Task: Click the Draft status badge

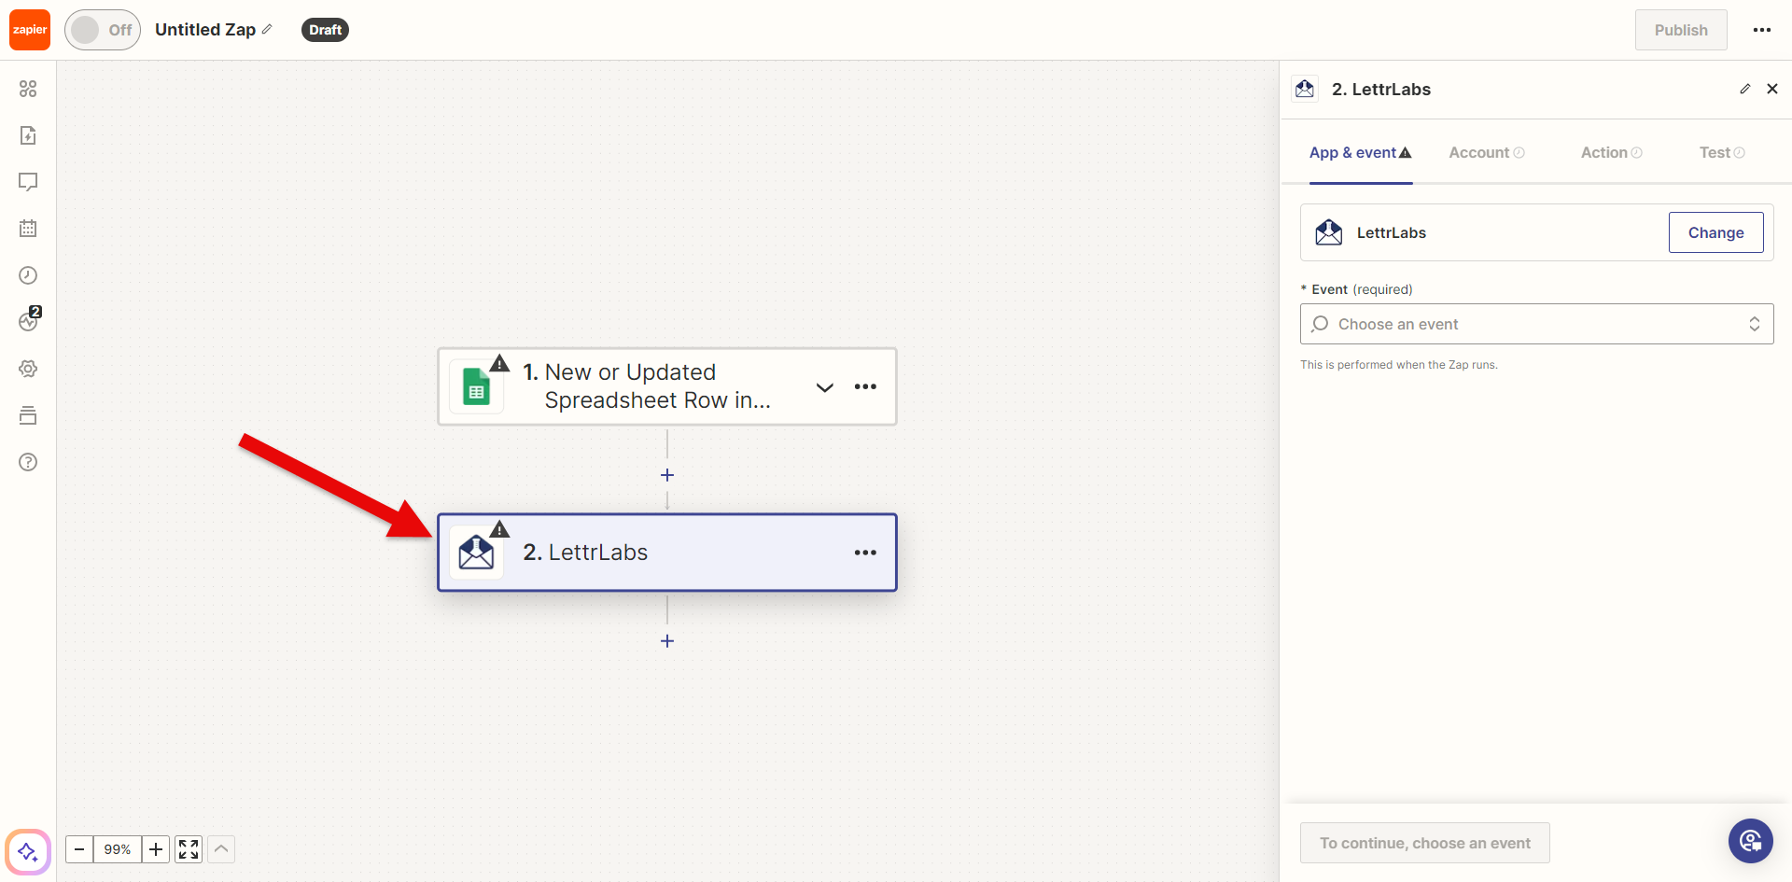Action: click(x=325, y=30)
